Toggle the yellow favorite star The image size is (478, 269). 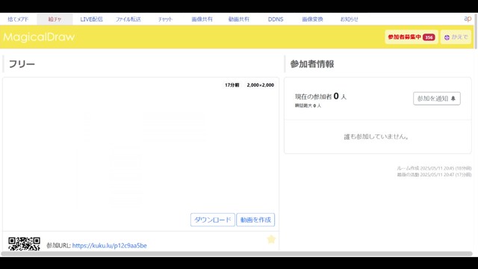[x=271, y=239]
